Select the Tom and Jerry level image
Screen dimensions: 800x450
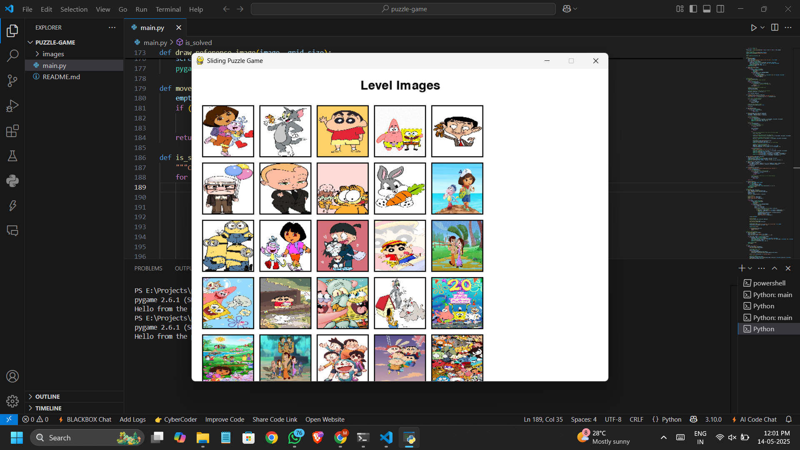tap(285, 131)
